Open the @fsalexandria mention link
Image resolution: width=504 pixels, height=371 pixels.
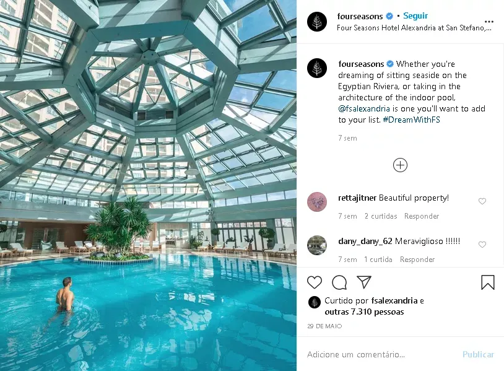tap(364, 108)
